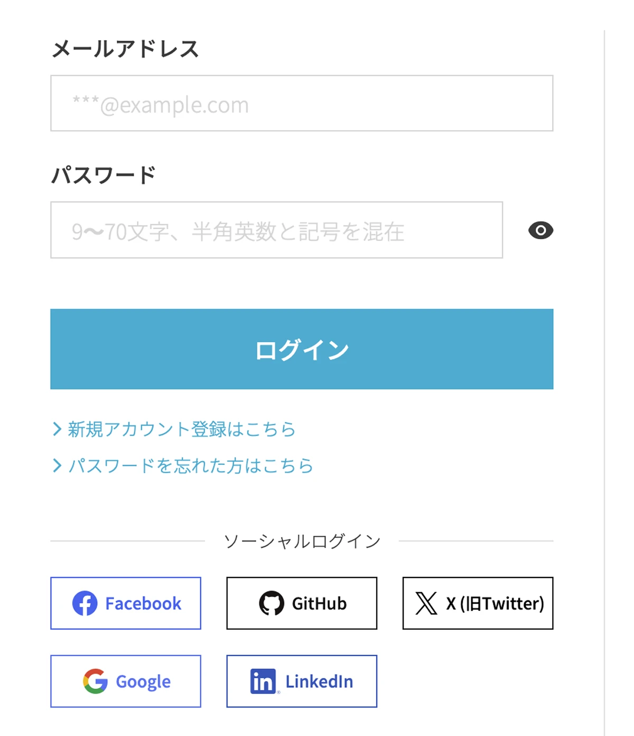This screenshot has height=736, width=634.
Task: Sign in with the LinkedIn button
Action: point(302,681)
